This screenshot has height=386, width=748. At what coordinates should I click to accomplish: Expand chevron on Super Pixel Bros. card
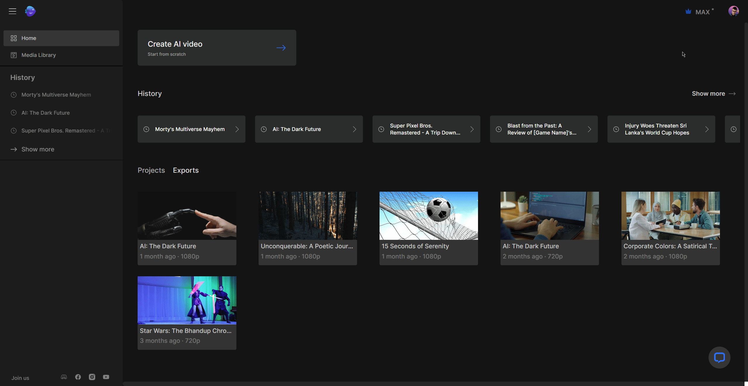coord(472,129)
